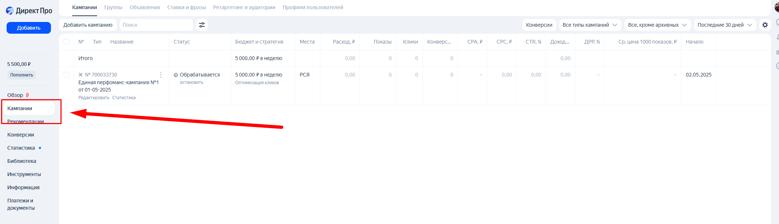Open campaign Единая перфоманс-кампания №1
The height and width of the screenshot is (224, 779).
pos(118,86)
